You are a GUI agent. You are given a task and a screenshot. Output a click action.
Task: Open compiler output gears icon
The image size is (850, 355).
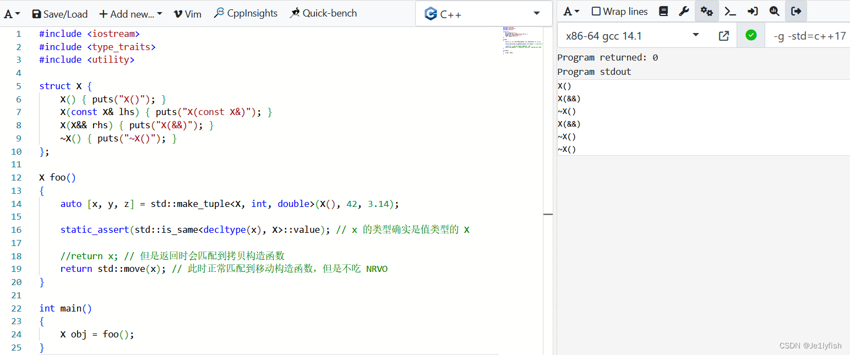click(x=707, y=10)
